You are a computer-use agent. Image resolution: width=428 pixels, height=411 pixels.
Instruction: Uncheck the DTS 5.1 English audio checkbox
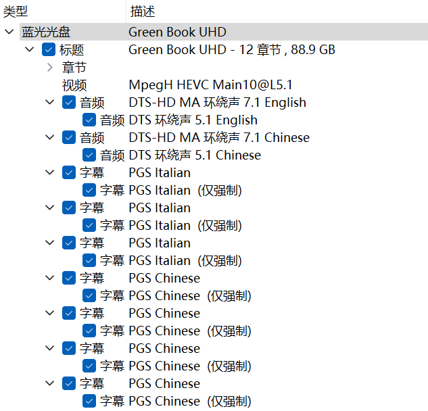pos(89,120)
